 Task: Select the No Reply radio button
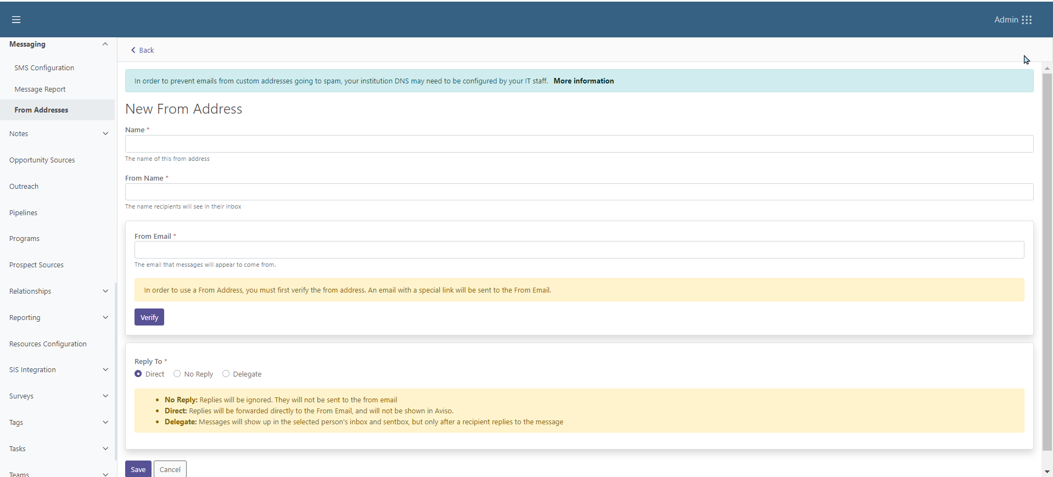(177, 374)
